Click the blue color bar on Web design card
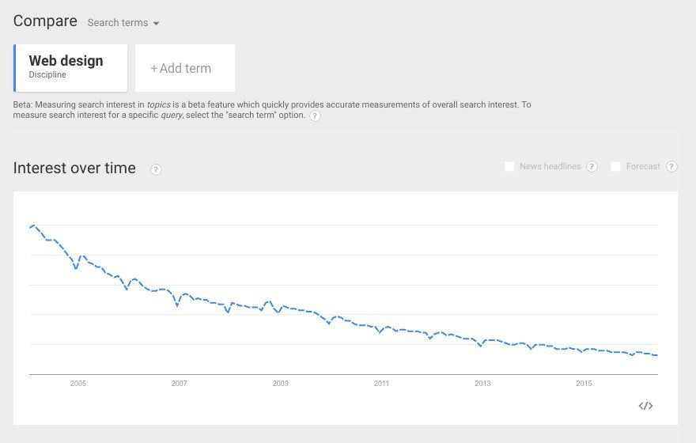696x443 pixels. point(15,68)
